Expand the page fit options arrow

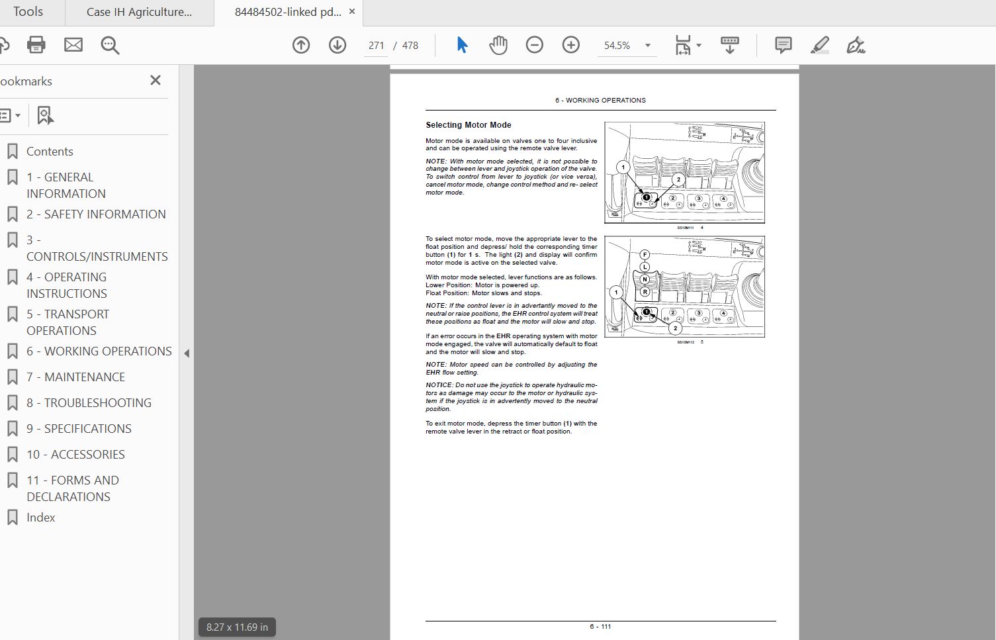click(699, 46)
